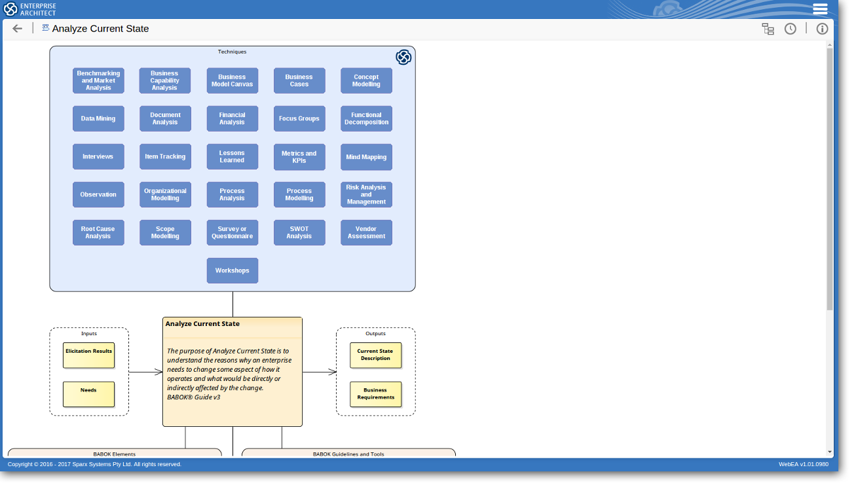Click the back arrow navigation icon
This screenshot has height=491, width=858.
tap(18, 29)
